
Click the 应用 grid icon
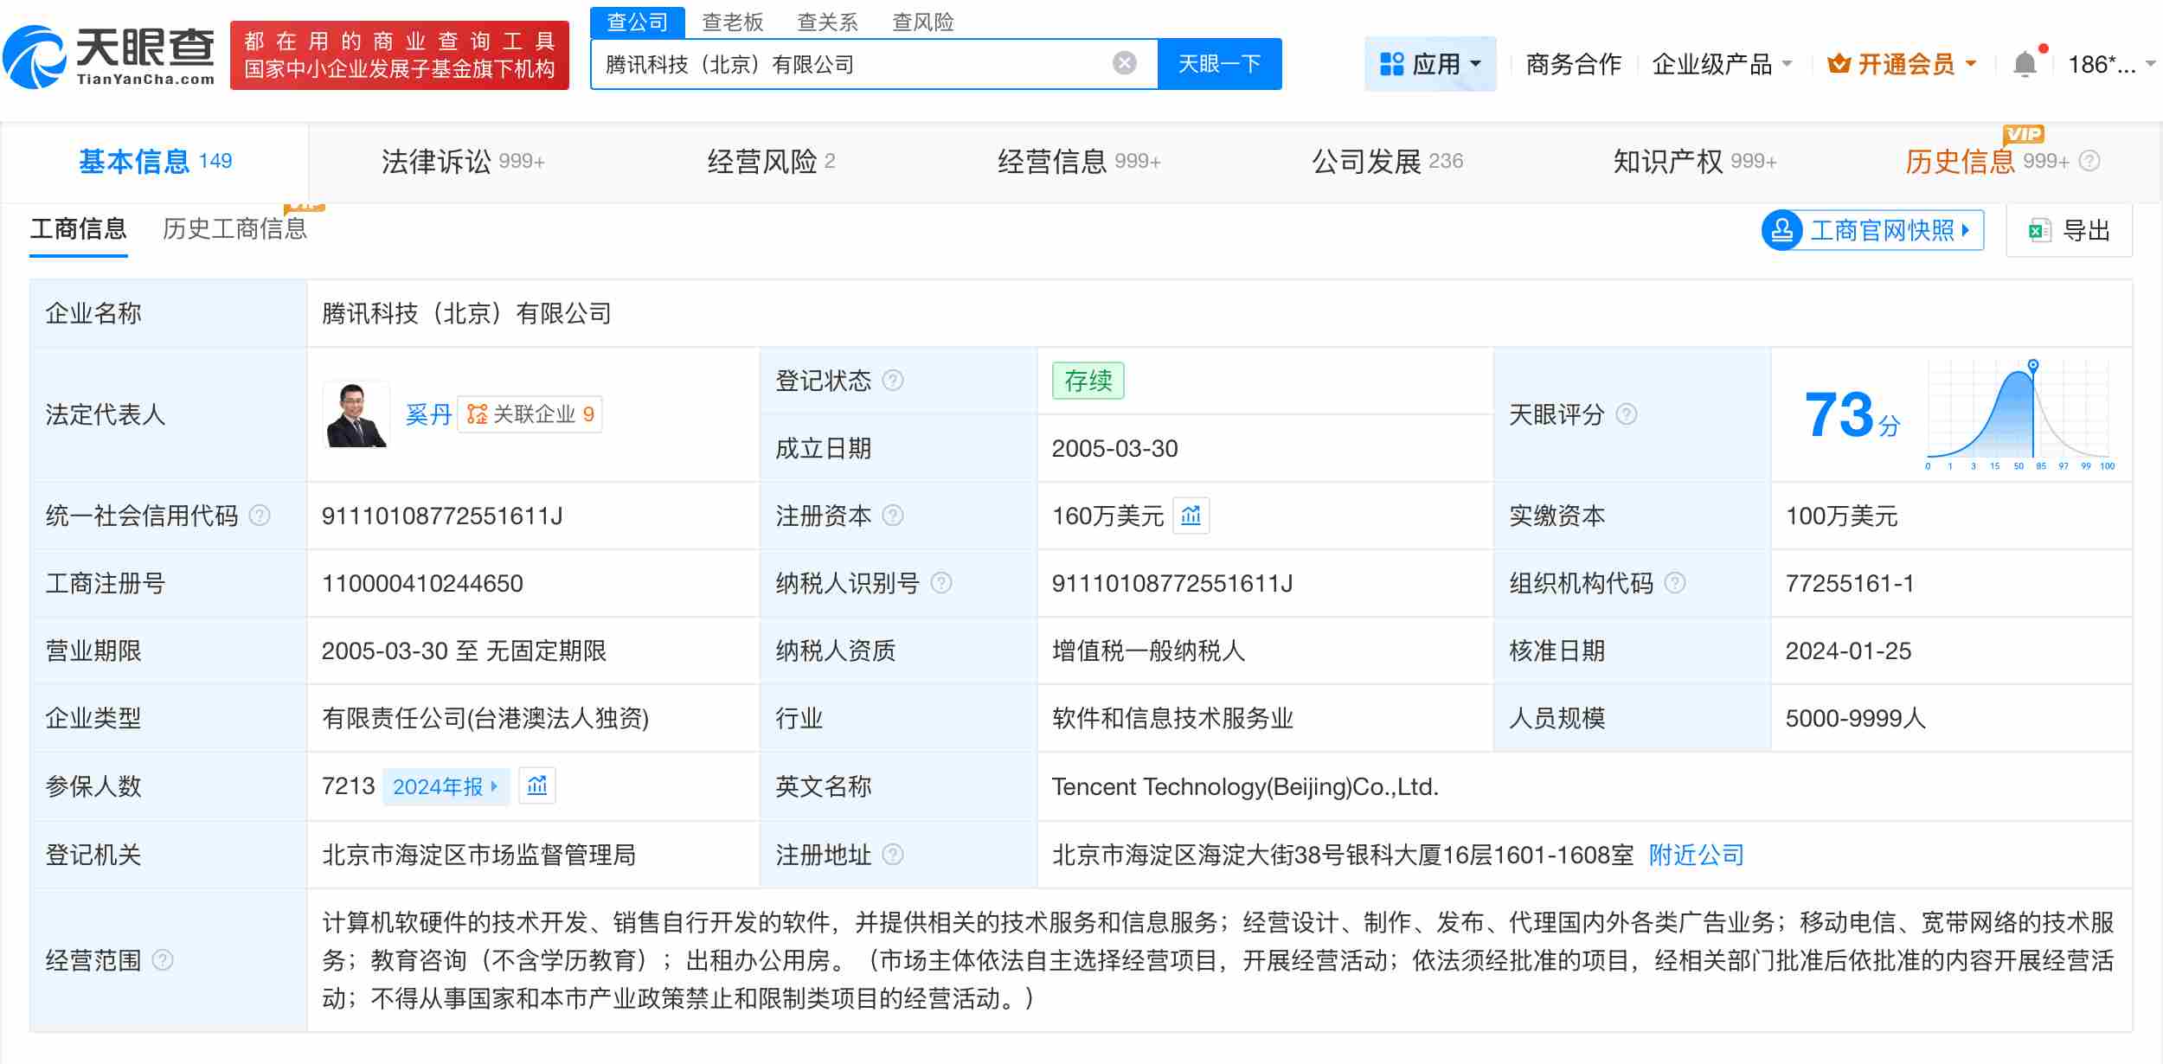[x=1390, y=62]
